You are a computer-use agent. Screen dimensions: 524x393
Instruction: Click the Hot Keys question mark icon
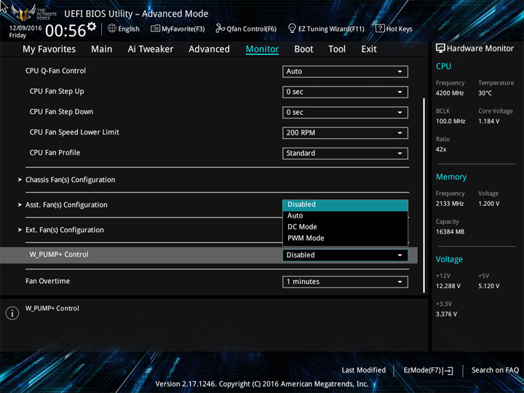380,28
